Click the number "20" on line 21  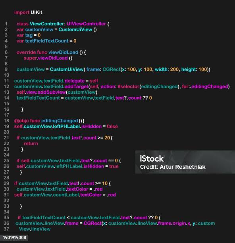(x=107, y=138)
